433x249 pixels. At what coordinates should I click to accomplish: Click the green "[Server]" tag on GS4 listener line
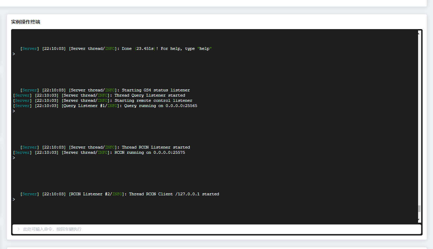click(x=29, y=90)
